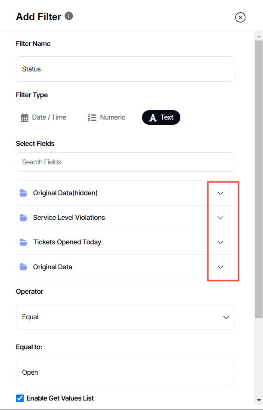Click the folder icon beside Original Data
Screen dimensions: 263x410
[23, 267]
